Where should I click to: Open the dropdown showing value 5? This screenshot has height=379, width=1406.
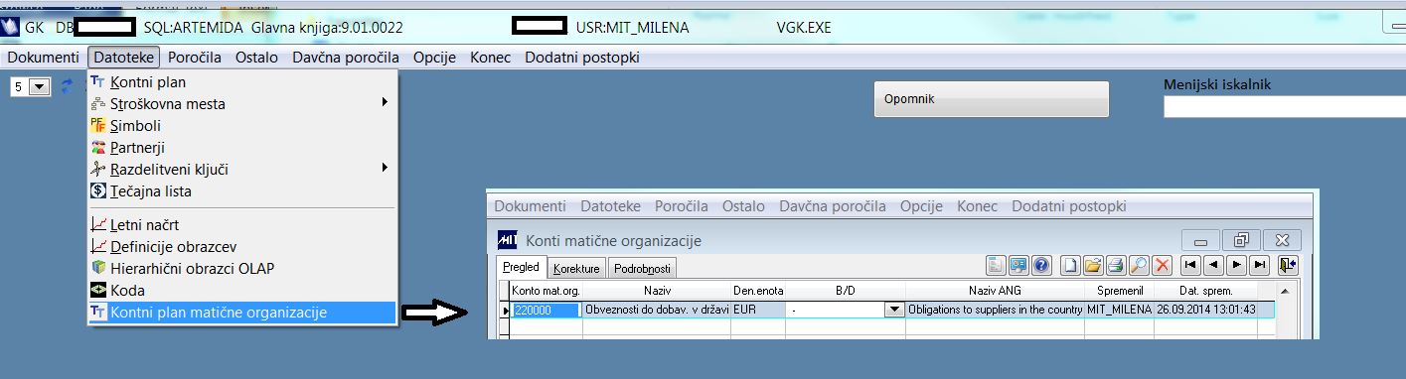tap(40, 87)
